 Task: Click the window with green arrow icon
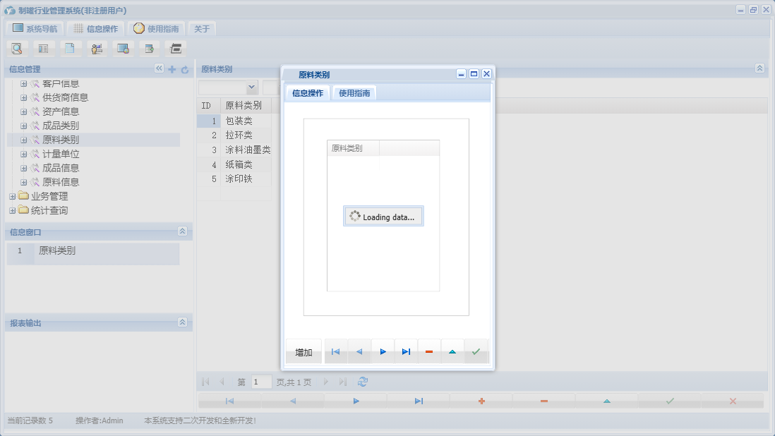(x=149, y=49)
